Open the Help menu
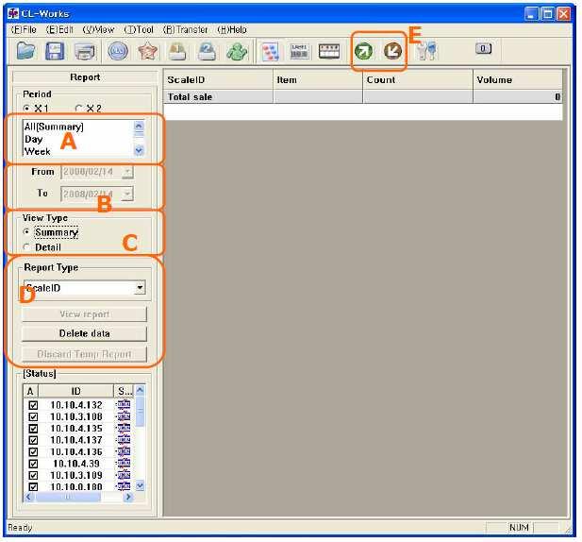 232,29
